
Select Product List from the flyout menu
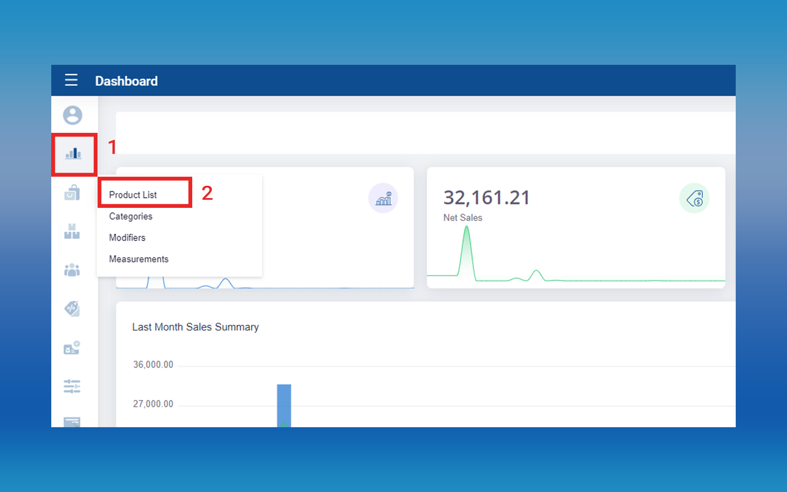[133, 195]
